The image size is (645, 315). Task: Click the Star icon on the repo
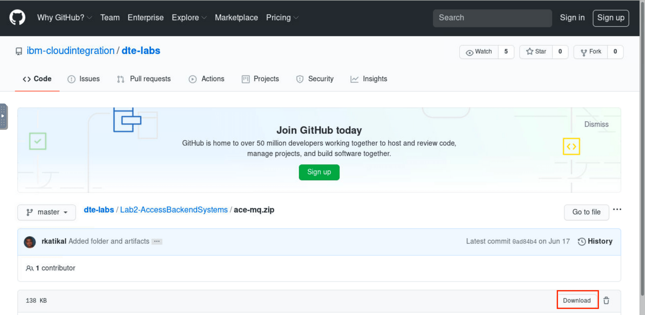(x=529, y=51)
